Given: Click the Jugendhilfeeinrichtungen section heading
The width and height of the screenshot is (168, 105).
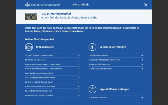Looking at the screenshot, I should (x=115, y=89).
